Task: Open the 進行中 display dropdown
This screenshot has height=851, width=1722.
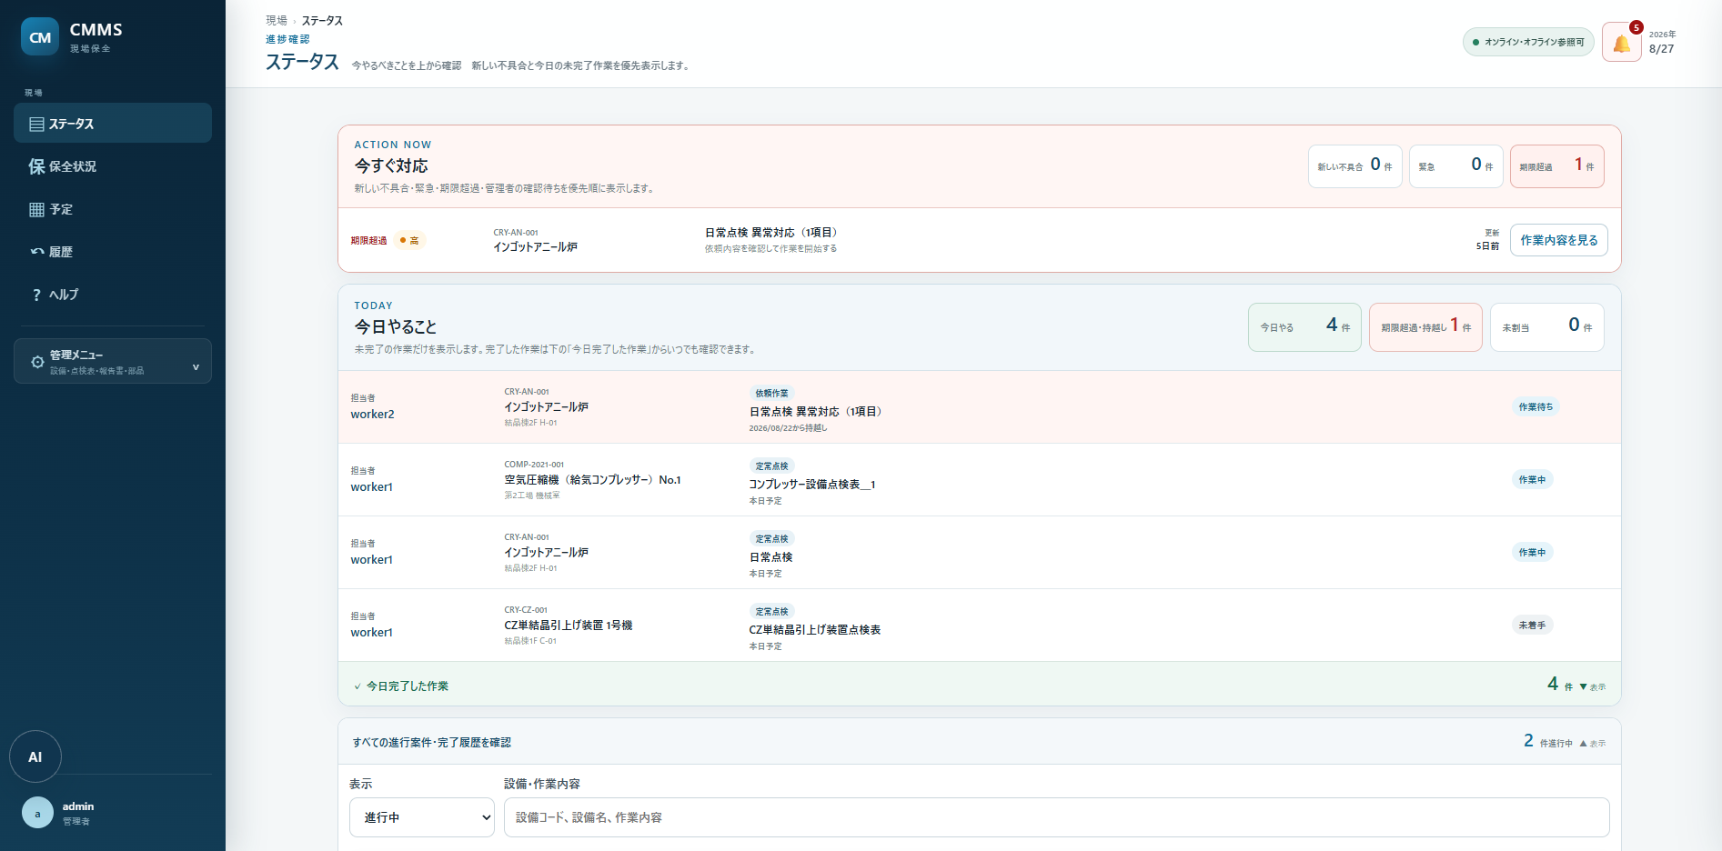Action: pyautogui.click(x=422, y=817)
